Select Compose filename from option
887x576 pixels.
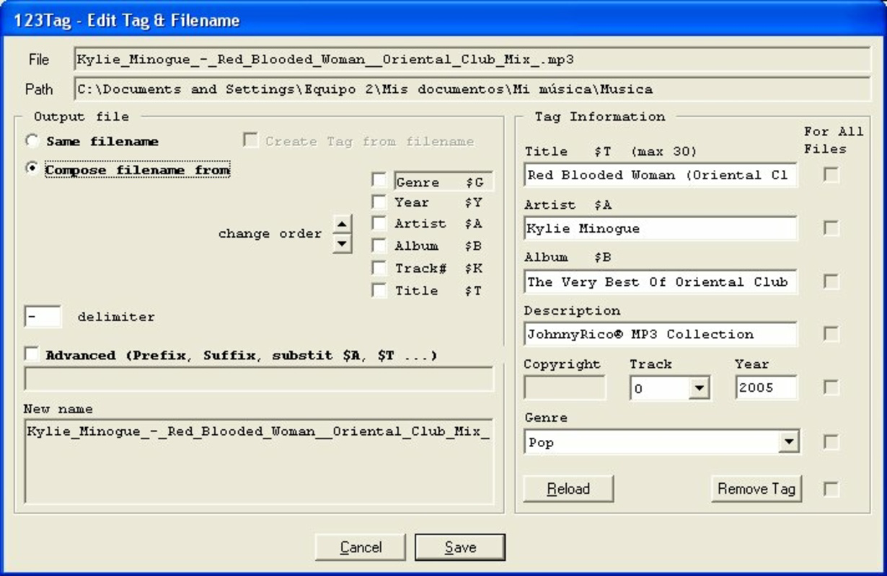click(x=32, y=170)
